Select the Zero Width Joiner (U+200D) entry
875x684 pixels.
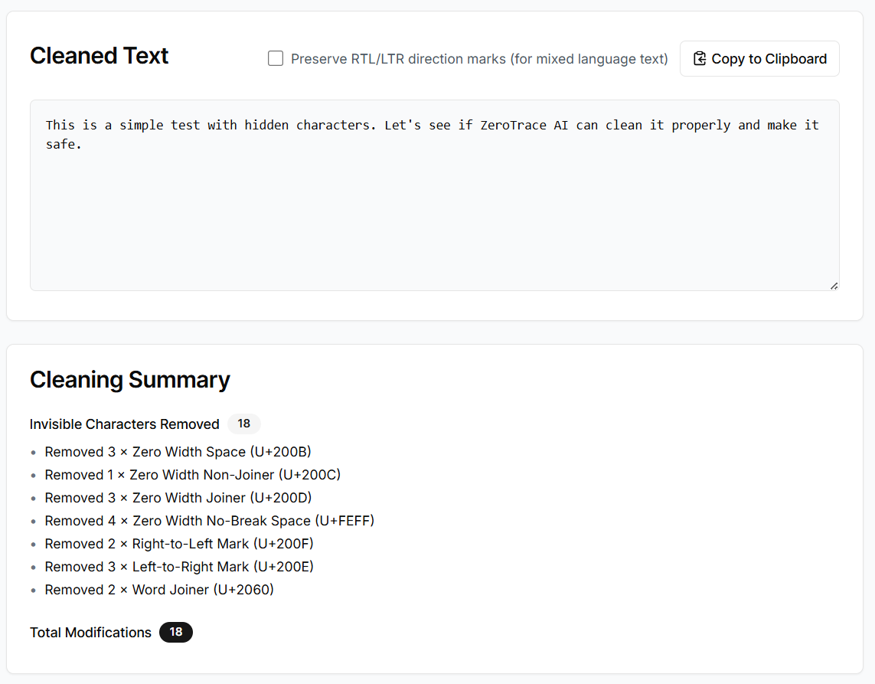(178, 498)
